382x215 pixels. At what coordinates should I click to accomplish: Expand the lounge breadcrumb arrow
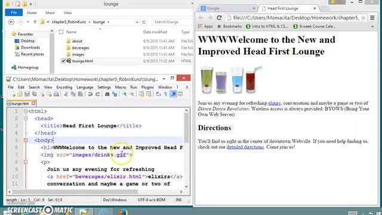point(109,22)
